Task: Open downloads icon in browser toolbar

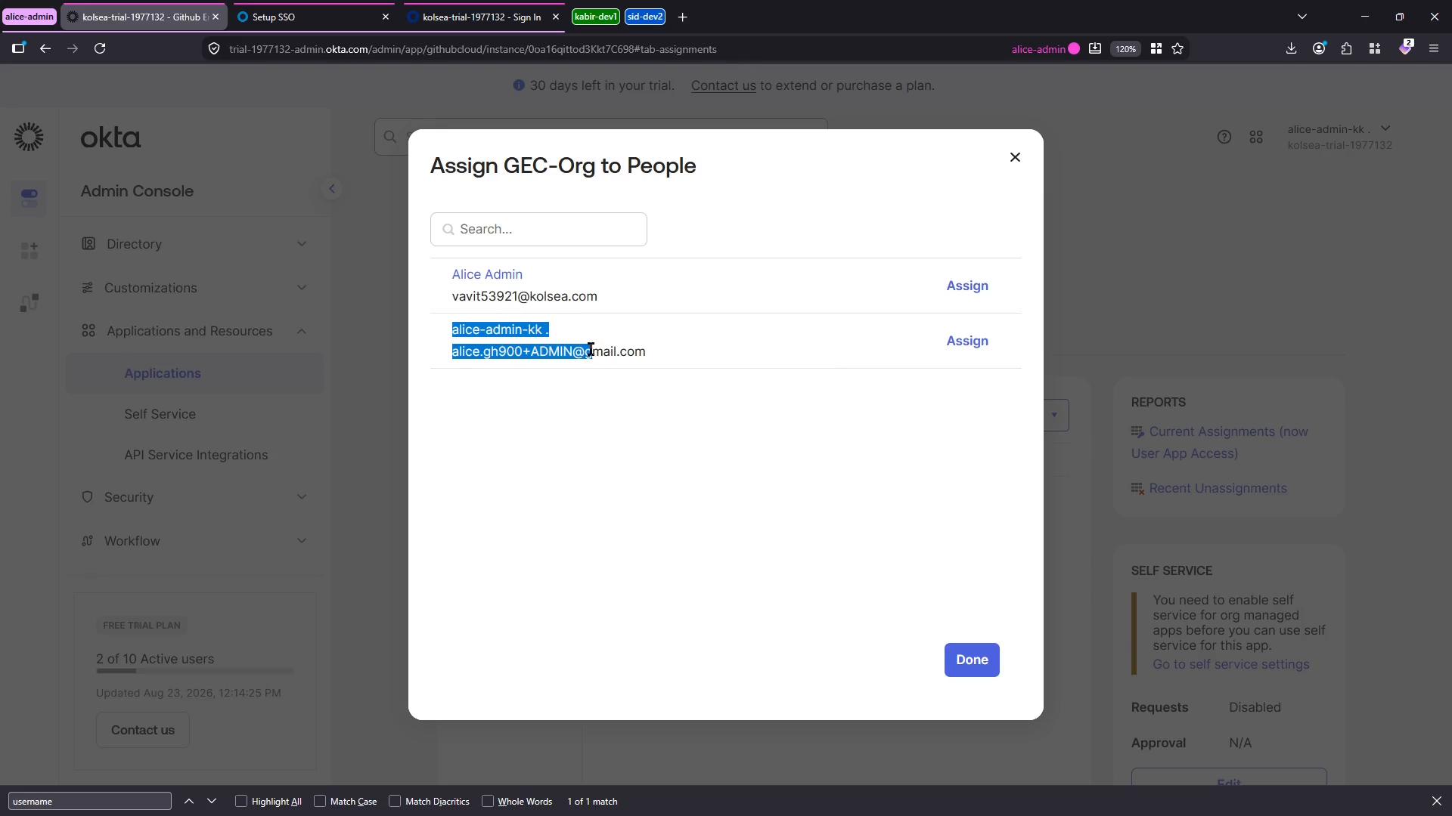Action: point(1291,48)
